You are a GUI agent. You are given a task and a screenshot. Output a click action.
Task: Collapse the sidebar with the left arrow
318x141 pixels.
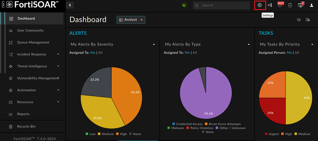[70, 5]
